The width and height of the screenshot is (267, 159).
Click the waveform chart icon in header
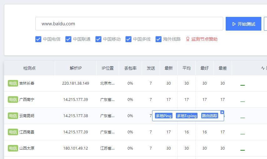[x=263, y=68]
